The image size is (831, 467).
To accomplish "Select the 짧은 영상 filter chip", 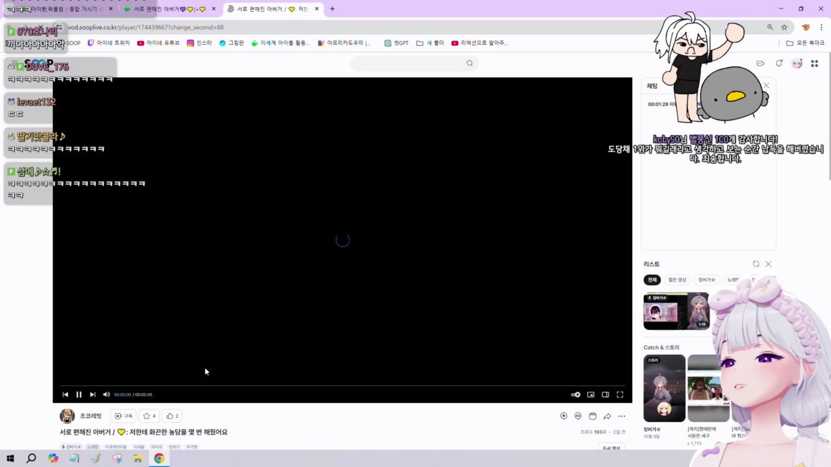I will pyautogui.click(x=677, y=280).
